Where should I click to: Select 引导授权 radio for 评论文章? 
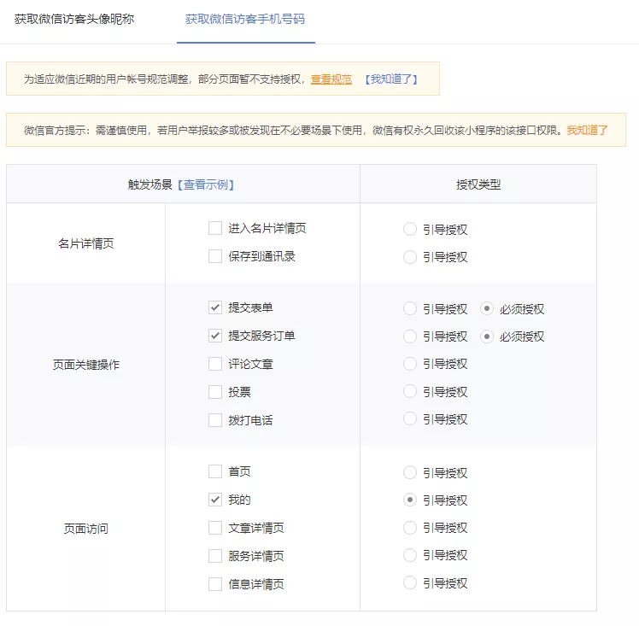(x=409, y=364)
